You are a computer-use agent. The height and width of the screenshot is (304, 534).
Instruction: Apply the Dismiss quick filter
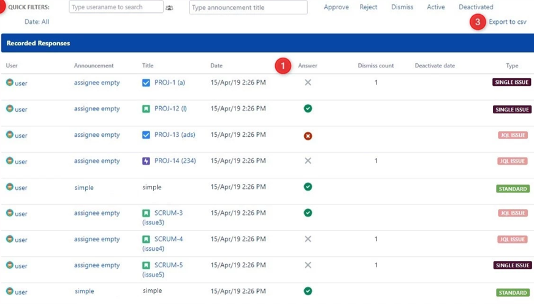click(x=402, y=7)
